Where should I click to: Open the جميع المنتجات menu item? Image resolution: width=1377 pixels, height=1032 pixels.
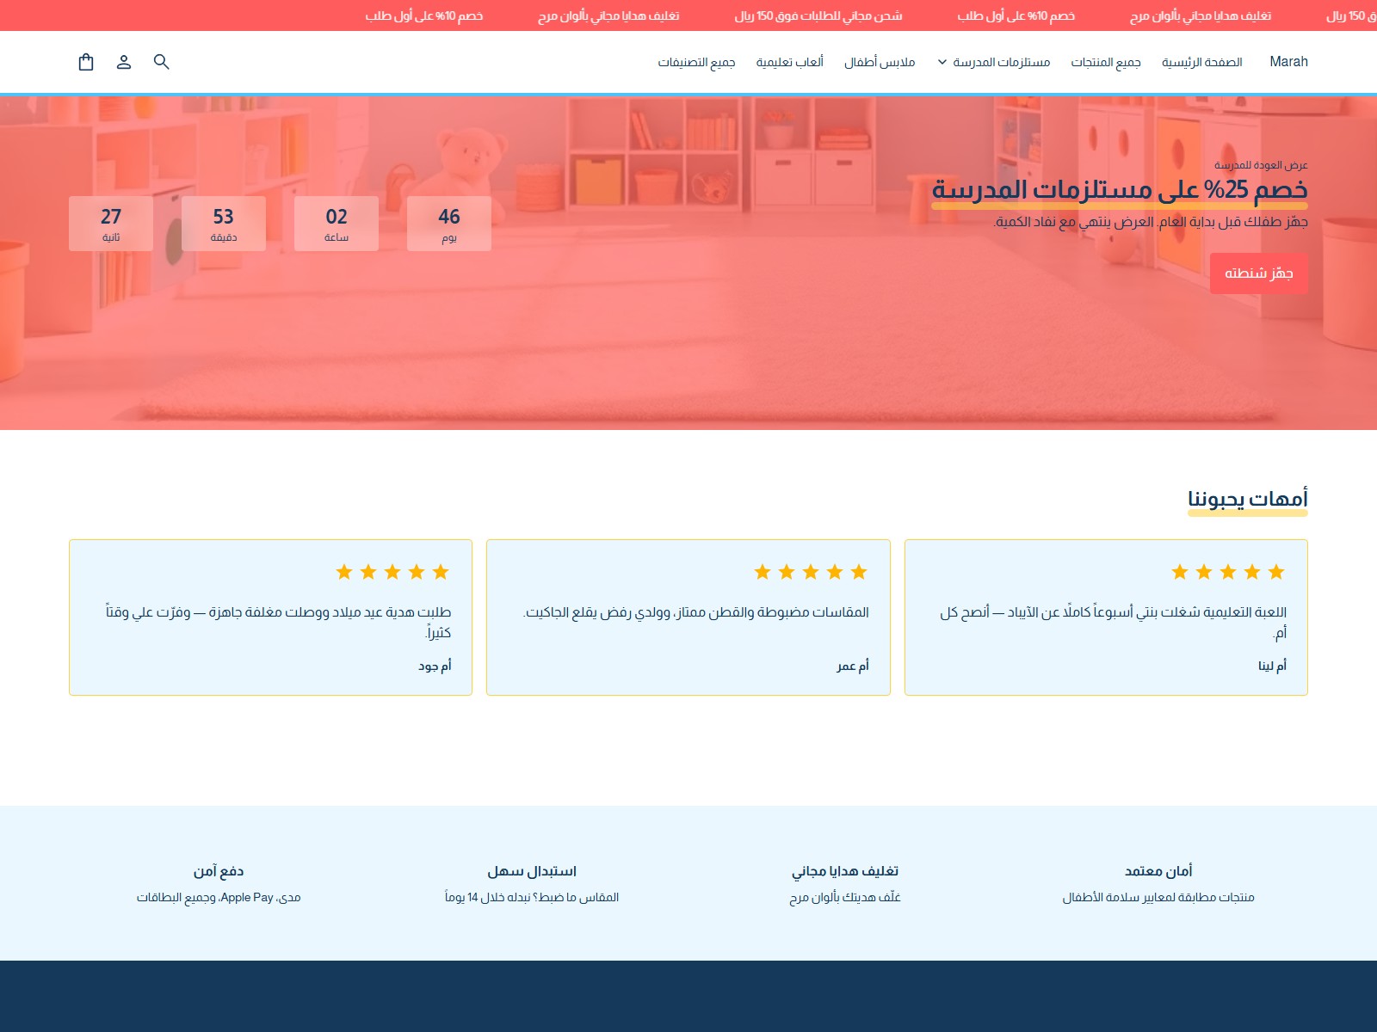[x=1106, y=62]
